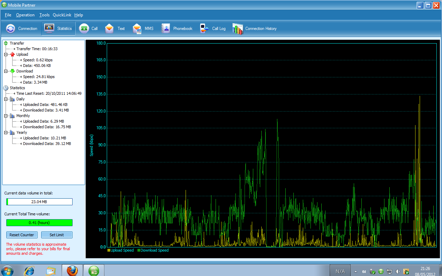
Task: Click the N/A taskbar indicator
Action: click(340, 271)
